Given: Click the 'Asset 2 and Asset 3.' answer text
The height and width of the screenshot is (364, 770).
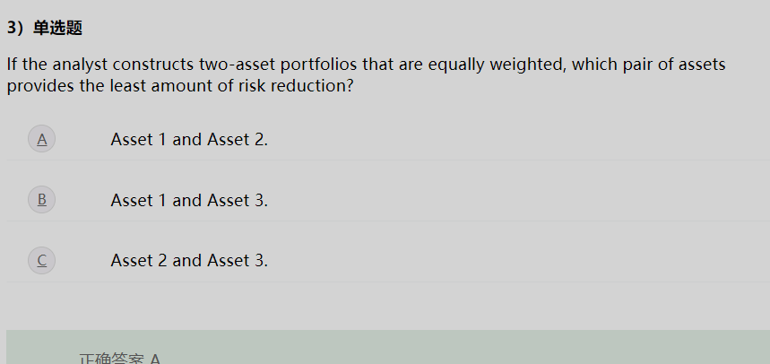Looking at the screenshot, I should pyautogui.click(x=189, y=260).
